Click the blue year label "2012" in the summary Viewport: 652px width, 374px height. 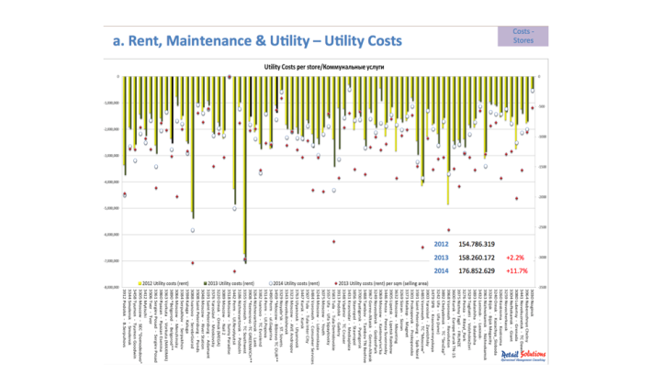coord(441,244)
